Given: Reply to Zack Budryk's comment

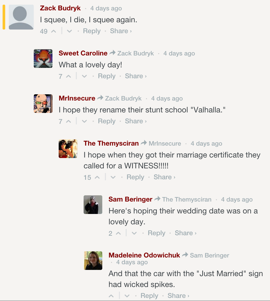Looking at the screenshot, I should click(x=92, y=31).
